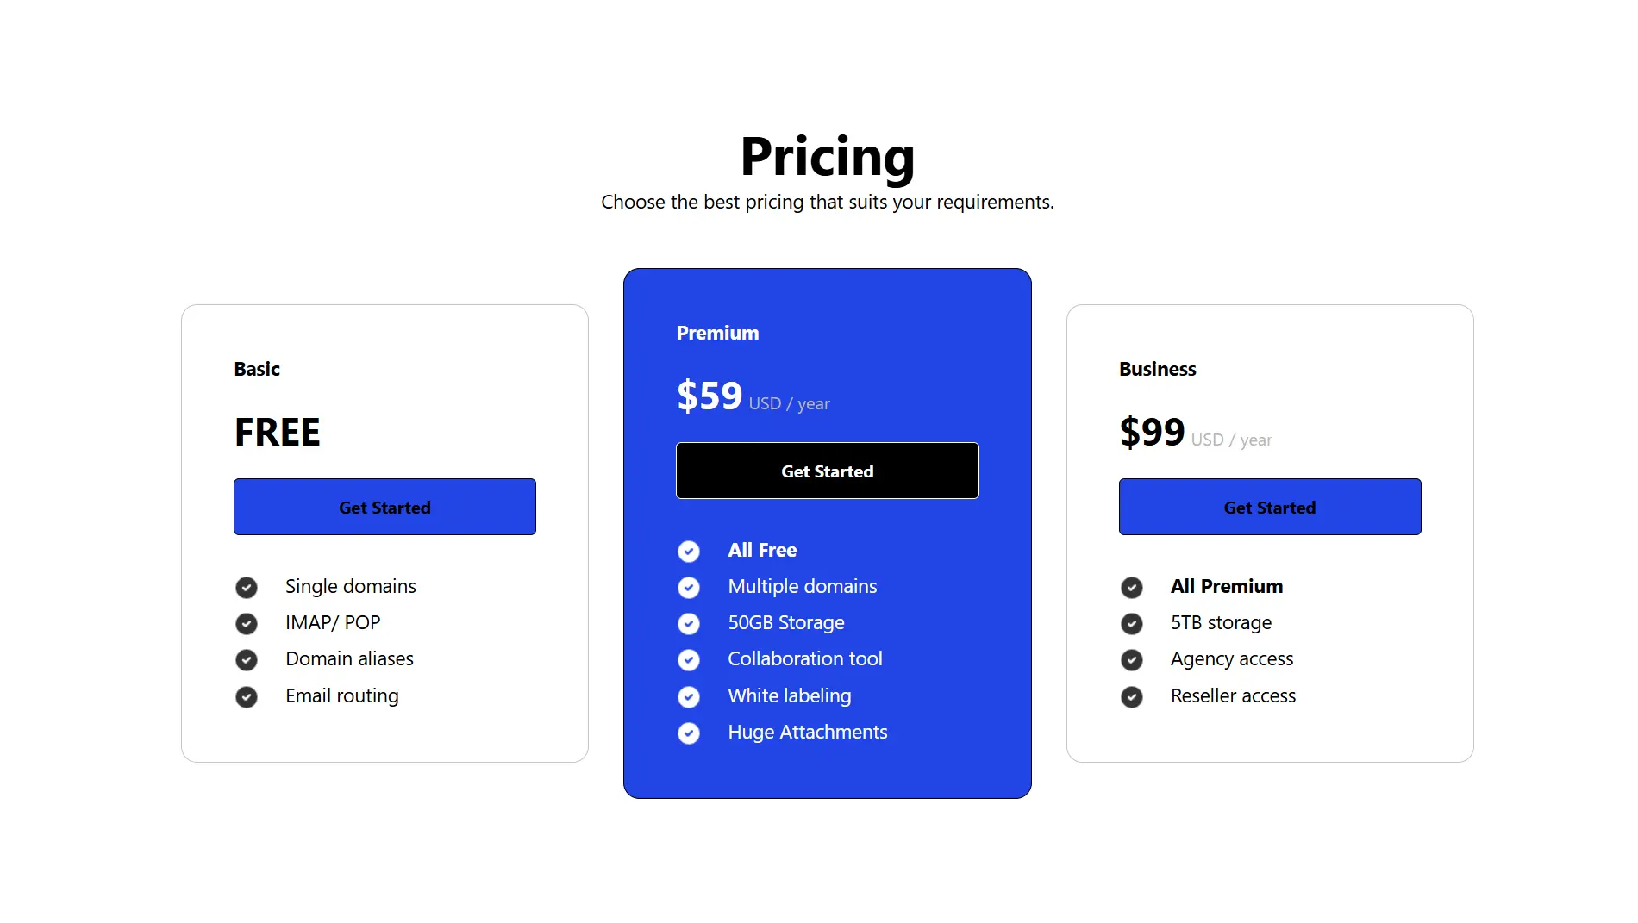Click the checkmark beside Agency access
1638x923 pixels.
click(x=1131, y=659)
